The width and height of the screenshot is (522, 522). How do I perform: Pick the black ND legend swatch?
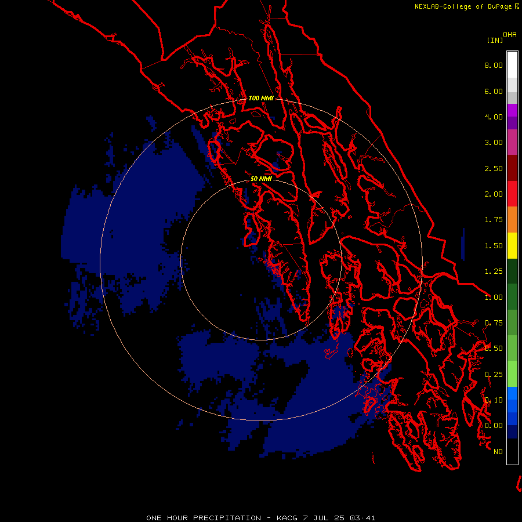(512, 451)
